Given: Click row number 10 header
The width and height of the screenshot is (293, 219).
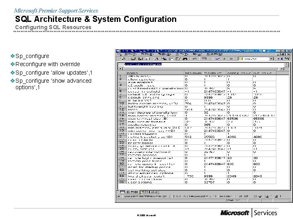Looking at the screenshot, I should coord(122,103).
